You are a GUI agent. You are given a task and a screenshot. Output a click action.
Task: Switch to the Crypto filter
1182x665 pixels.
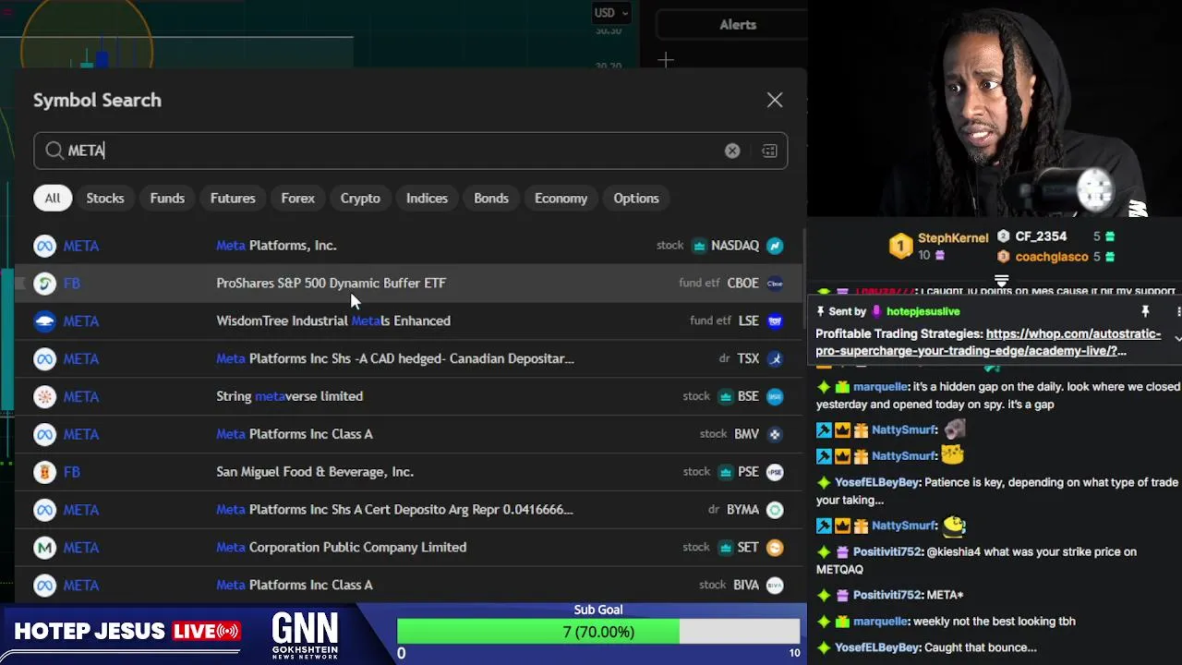tap(360, 198)
